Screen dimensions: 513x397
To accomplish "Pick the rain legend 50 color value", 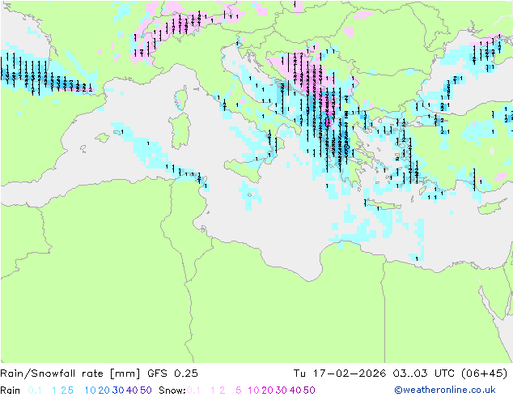I will tap(146, 391).
